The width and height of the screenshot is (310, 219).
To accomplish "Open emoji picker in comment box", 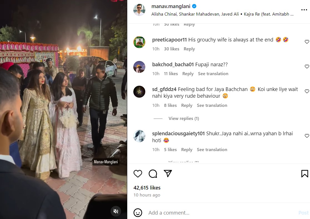I will [x=138, y=213].
